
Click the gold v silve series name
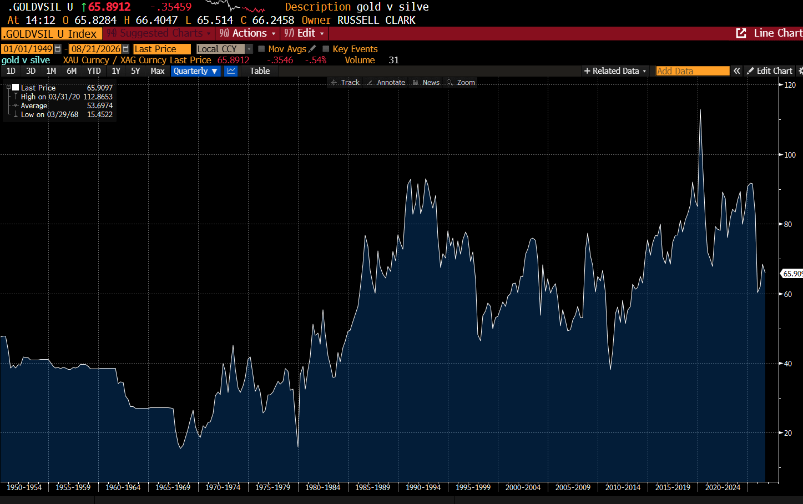(x=26, y=60)
